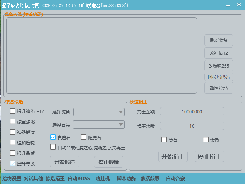The height and width of the screenshot is (184, 245).
Task: Click the 刷新装备 button
Action: point(218,40)
